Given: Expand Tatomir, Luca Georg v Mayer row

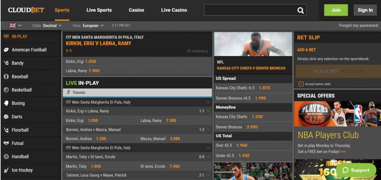Looking at the screenshot, I should point(208,175).
